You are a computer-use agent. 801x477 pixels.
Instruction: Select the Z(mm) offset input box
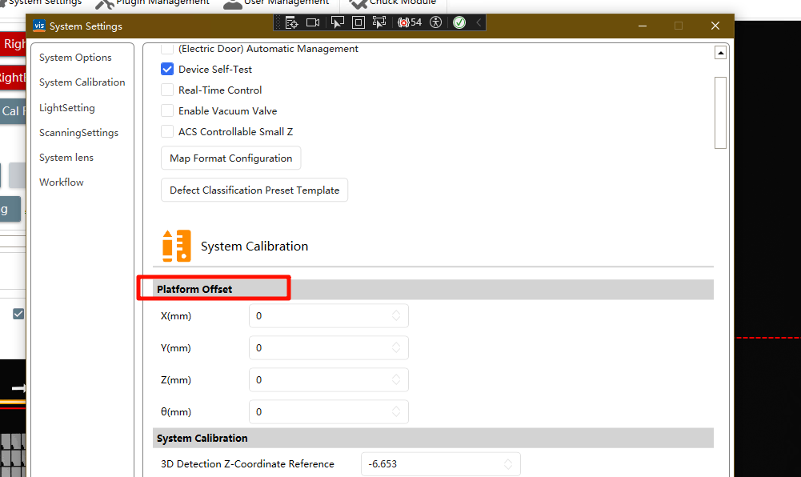[328, 380]
